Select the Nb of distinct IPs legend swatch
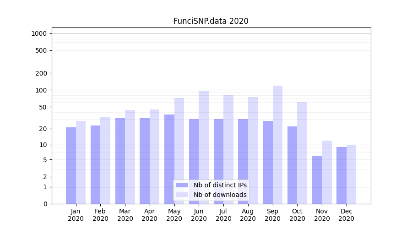 182,185
